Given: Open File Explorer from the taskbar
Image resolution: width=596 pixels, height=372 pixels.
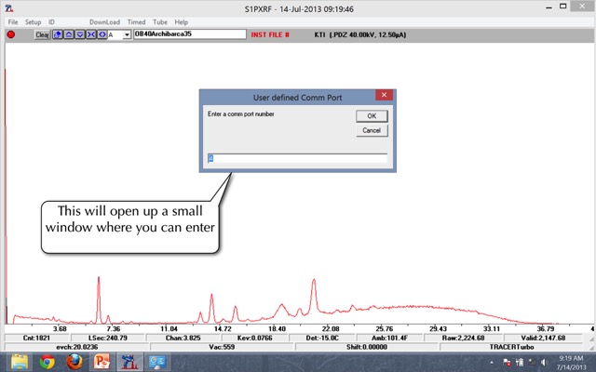Looking at the screenshot, I should pyautogui.click(x=19, y=361).
